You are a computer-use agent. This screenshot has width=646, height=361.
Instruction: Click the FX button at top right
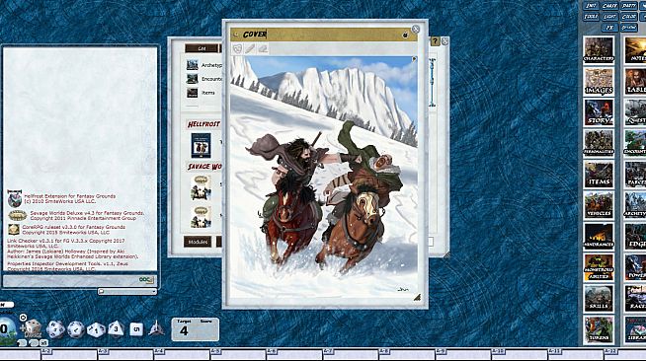pos(609,28)
